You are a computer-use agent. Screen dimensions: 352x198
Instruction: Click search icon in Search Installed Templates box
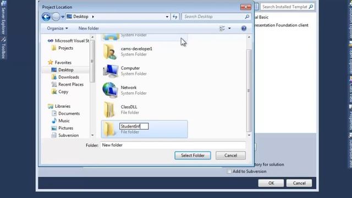(311, 7)
